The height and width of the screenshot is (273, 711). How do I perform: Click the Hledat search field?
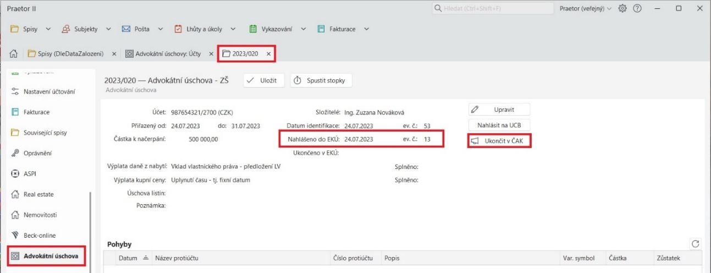pyautogui.click(x=492, y=9)
